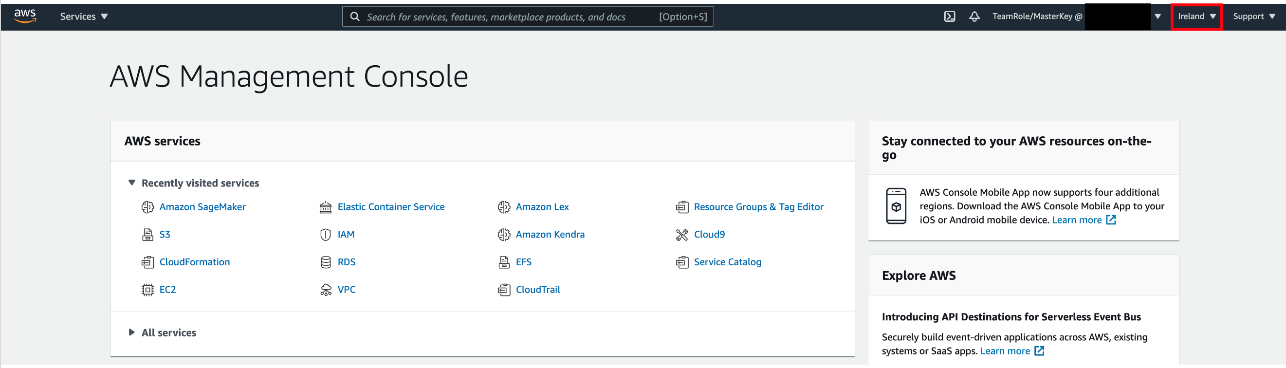
Task: Open the Support dropdown menu
Action: pyautogui.click(x=1253, y=17)
